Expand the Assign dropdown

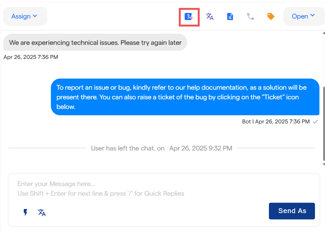point(25,16)
